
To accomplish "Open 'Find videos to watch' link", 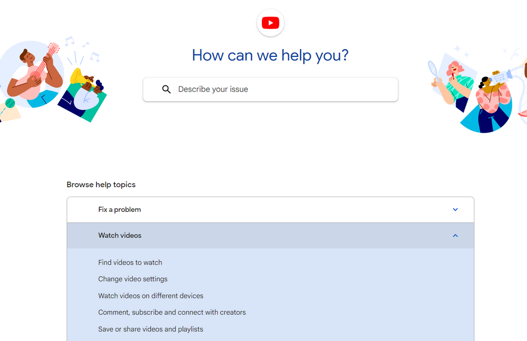I will (x=130, y=262).
